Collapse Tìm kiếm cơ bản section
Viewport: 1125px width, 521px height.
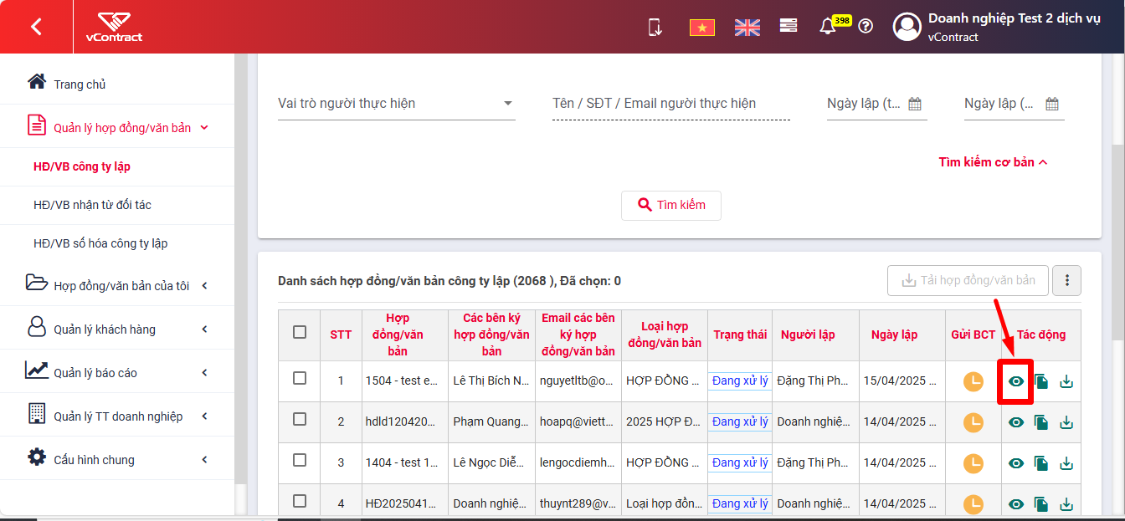993,162
